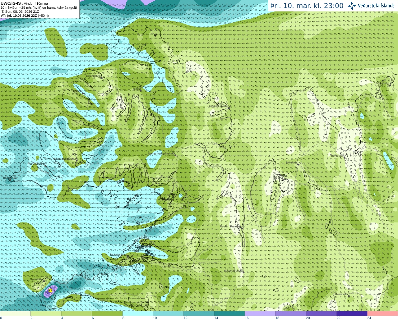Screen dimensions: 398x320
Task: Click the Gufuskálar station label
Action: (36, 279)
